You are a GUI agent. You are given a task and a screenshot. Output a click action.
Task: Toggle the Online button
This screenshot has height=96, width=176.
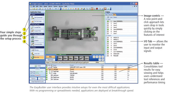[37, 66]
